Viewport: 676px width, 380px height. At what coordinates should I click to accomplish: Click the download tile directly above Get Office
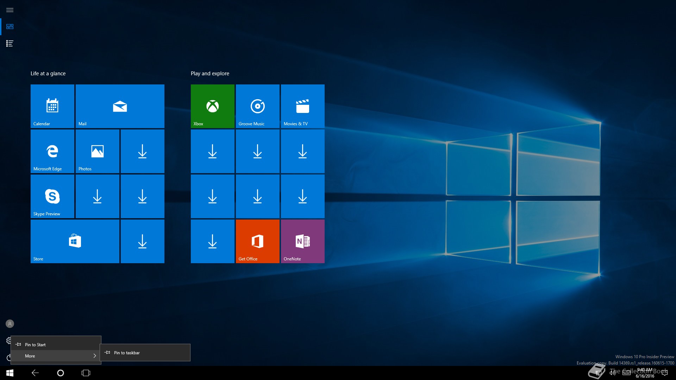pos(258,196)
